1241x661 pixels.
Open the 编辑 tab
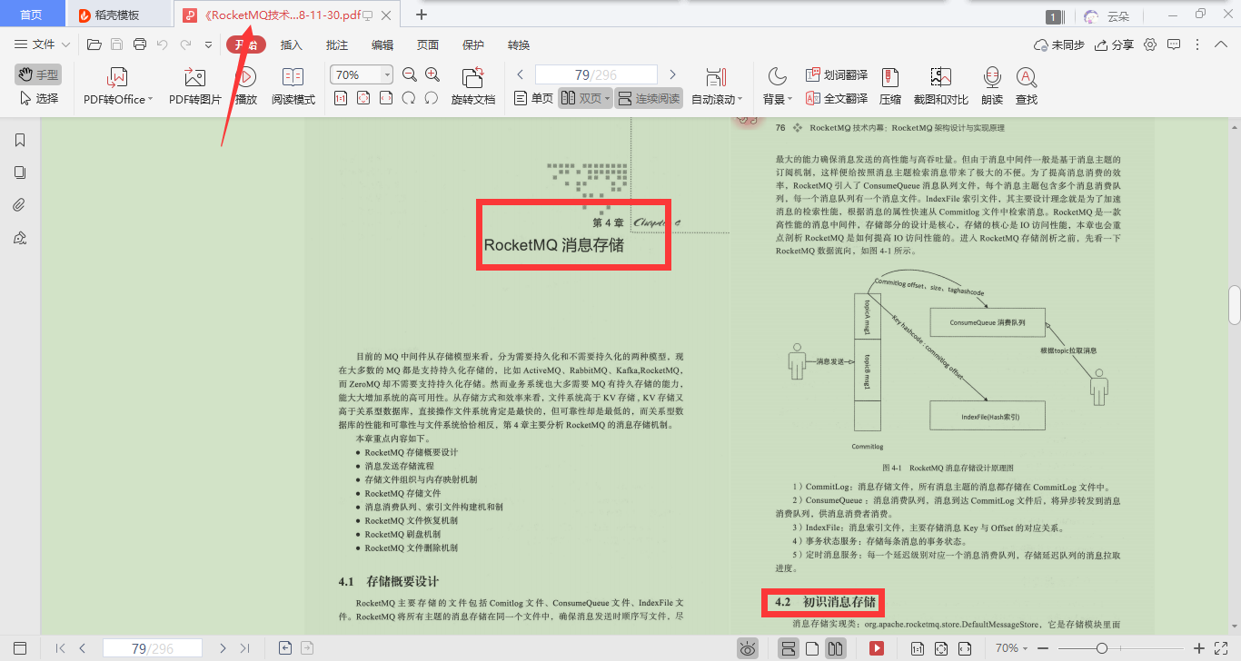click(x=382, y=44)
